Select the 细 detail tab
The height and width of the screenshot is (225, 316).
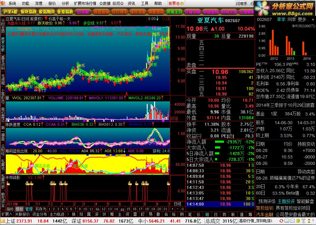(207, 214)
